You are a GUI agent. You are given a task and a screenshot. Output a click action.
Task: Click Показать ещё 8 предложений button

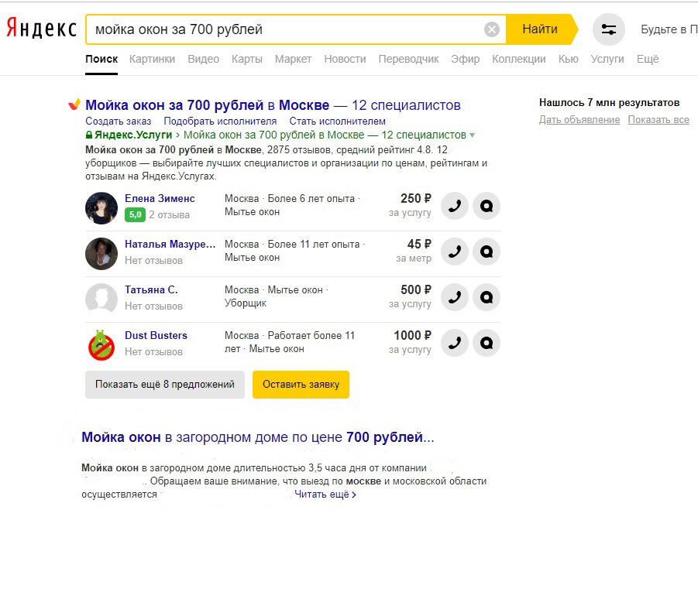[165, 384]
